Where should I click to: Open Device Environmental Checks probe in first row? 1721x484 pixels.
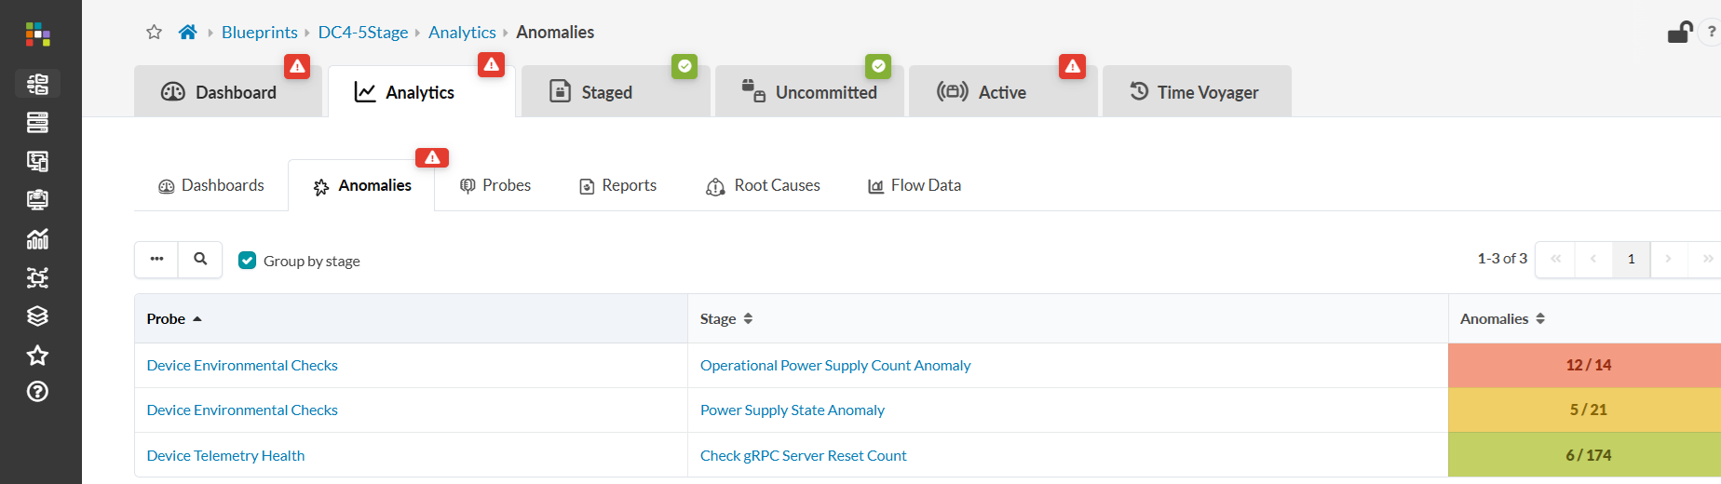[x=242, y=366]
